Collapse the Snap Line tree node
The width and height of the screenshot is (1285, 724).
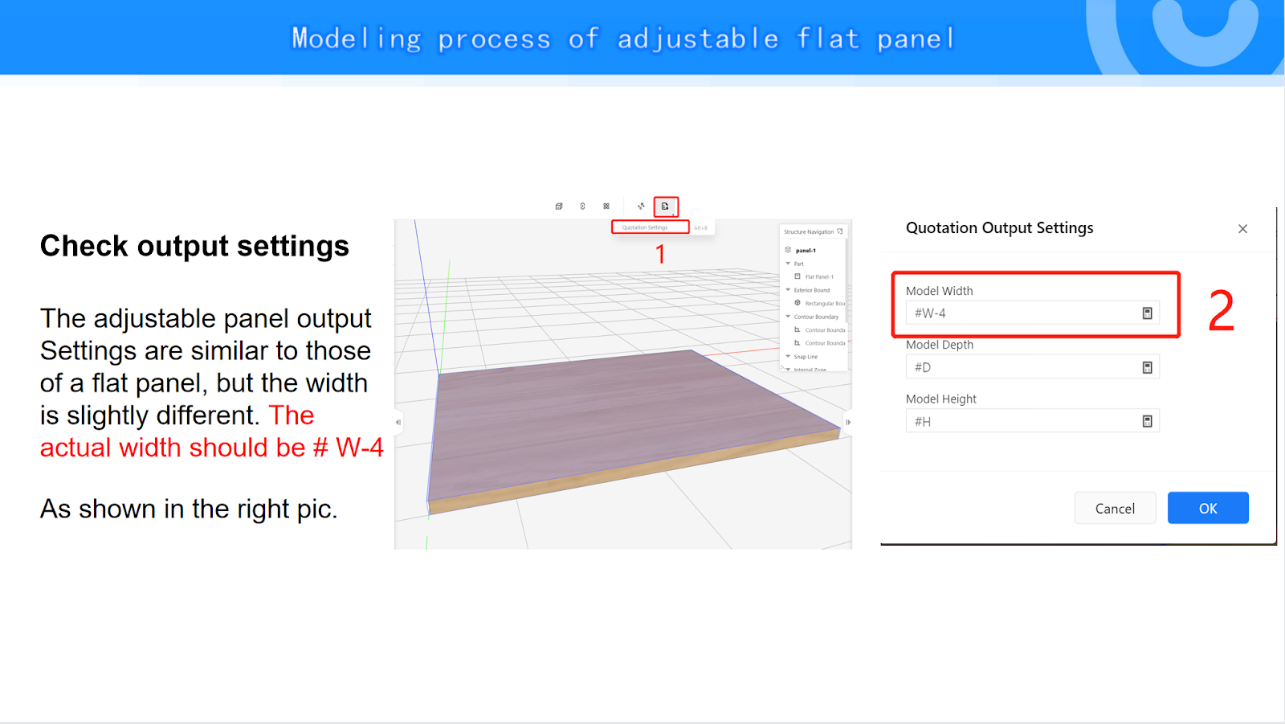coord(788,357)
